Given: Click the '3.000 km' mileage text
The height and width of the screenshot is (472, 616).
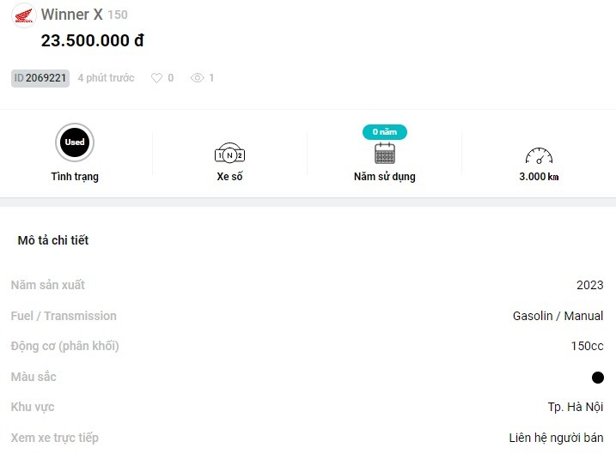Looking at the screenshot, I should (x=539, y=177).
